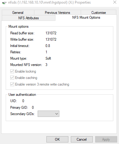The width and height of the screenshot is (119, 144).
Task: Select the NFS Mount Options tab
Action: coord(86,17)
